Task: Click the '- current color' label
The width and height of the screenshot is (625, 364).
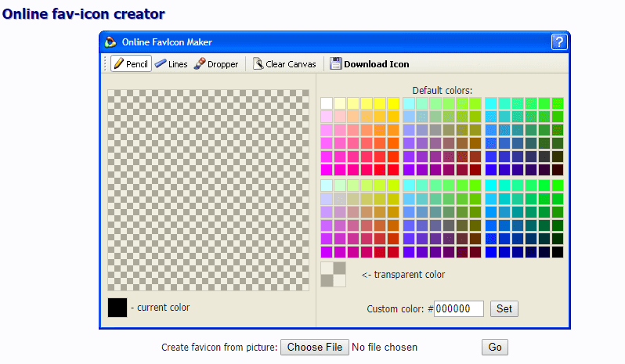Action: point(161,308)
